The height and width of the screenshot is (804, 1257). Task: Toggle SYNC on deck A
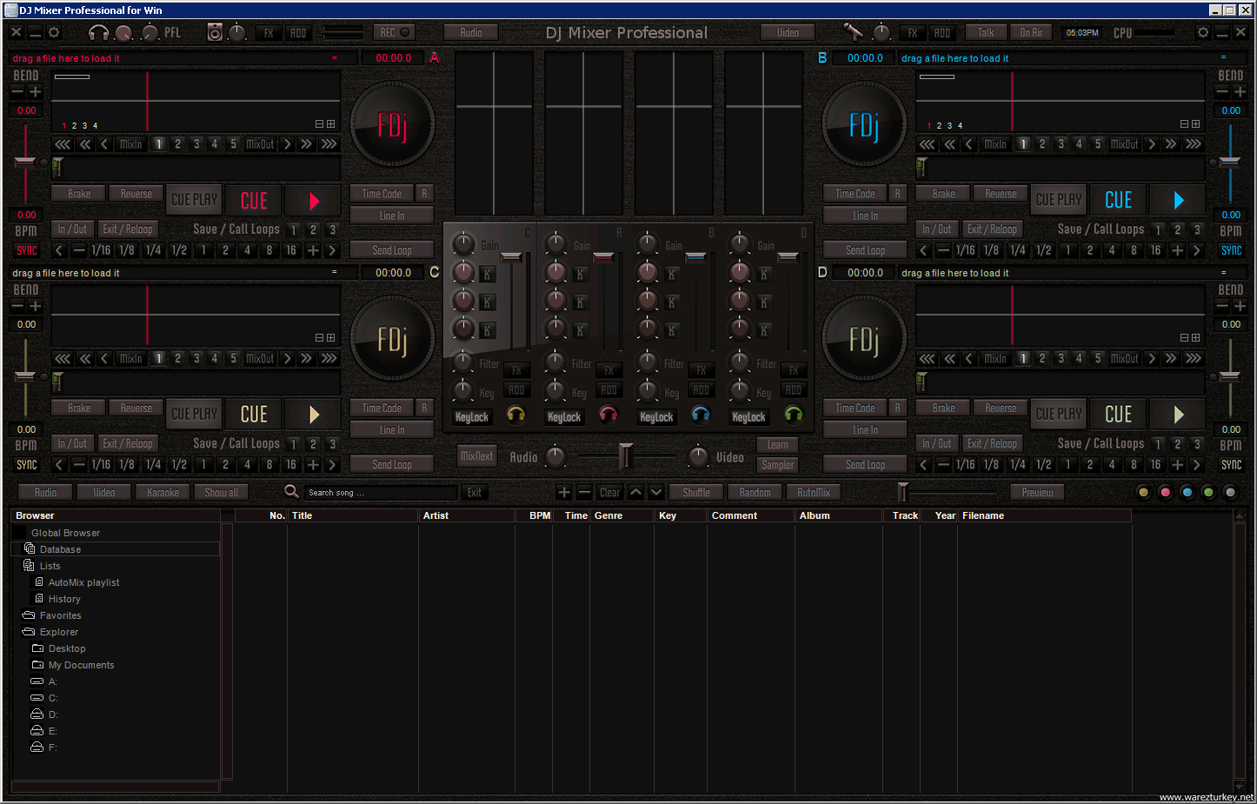[x=26, y=250]
